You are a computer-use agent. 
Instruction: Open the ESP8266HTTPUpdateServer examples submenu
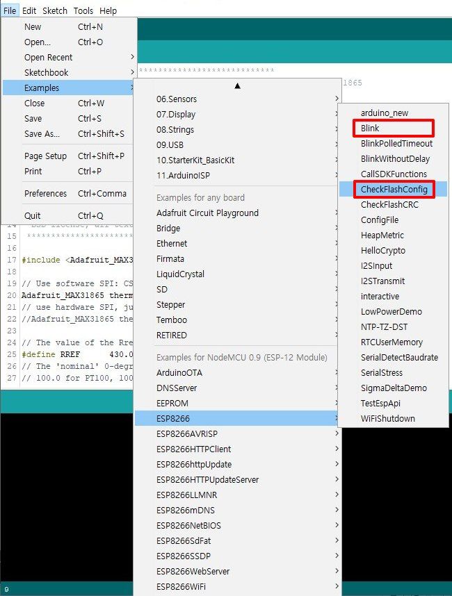(x=237, y=480)
